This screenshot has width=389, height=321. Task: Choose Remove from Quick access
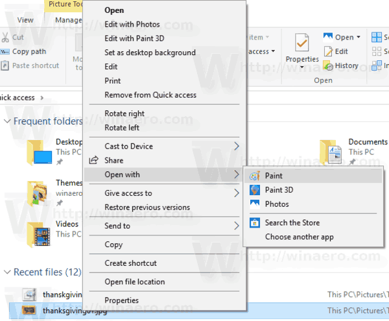(164, 95)
